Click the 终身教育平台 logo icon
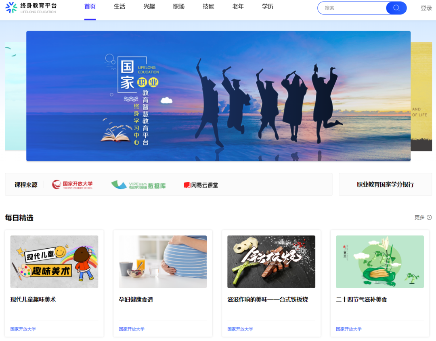The image size is (436, 341). tap(11, 8)
